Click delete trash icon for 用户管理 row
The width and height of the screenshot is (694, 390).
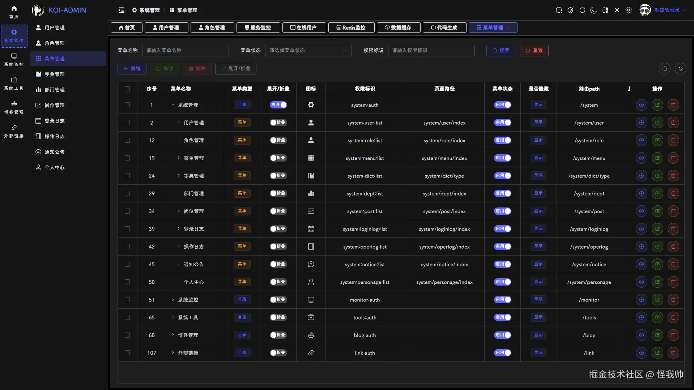point(673,123)
